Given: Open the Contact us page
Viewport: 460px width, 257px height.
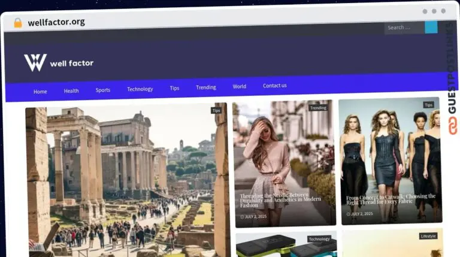Looking at the screenshot, I should 274,86.
